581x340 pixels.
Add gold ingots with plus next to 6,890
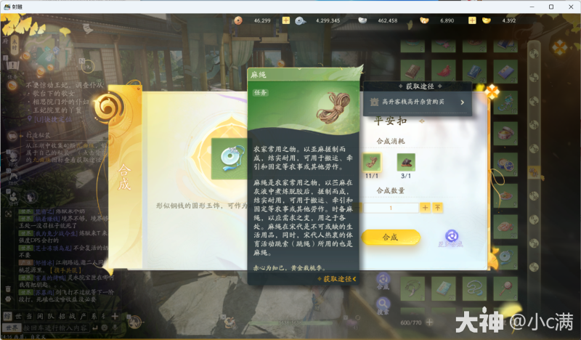[x=471, y=20]
